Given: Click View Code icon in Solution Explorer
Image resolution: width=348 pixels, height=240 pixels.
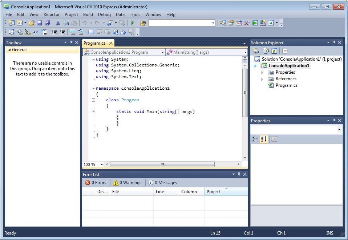Looking at the screenshot, I should pos(285,51).
